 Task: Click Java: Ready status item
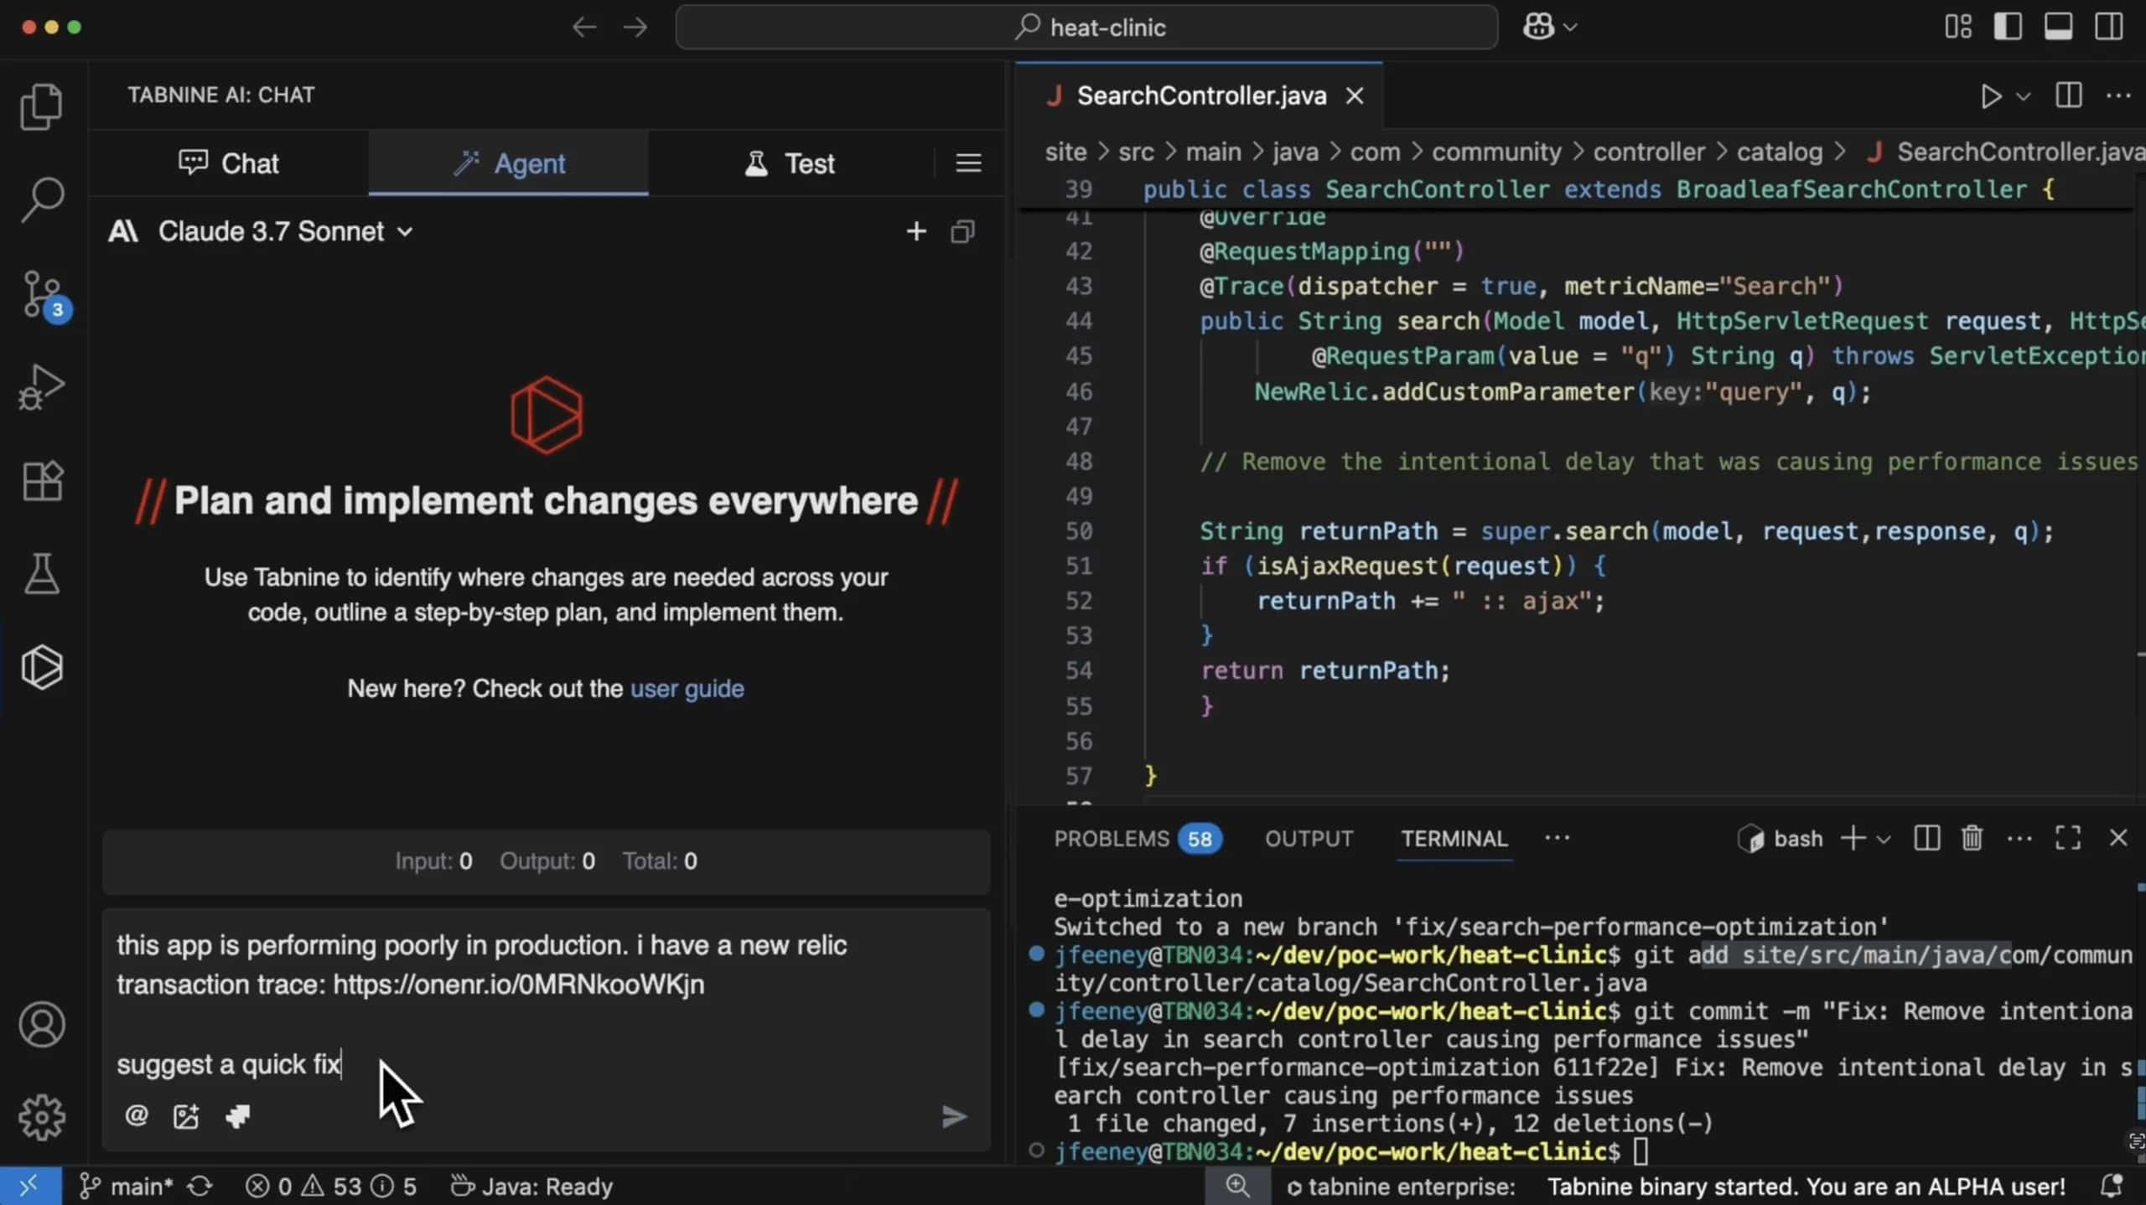coord(532,1186)
